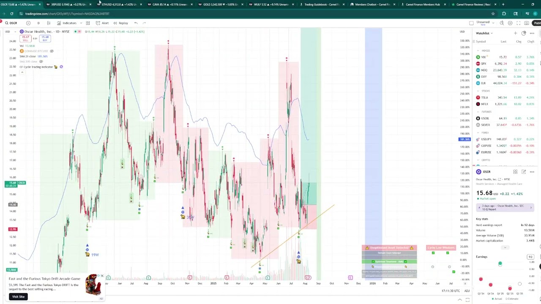Switch to the Members Chatbot browser tab

[x=373, y=4]
